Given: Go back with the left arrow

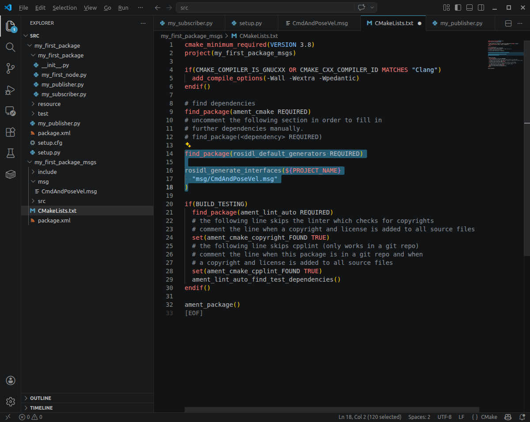Looking at the screenshot, I should tap(158, 8).
